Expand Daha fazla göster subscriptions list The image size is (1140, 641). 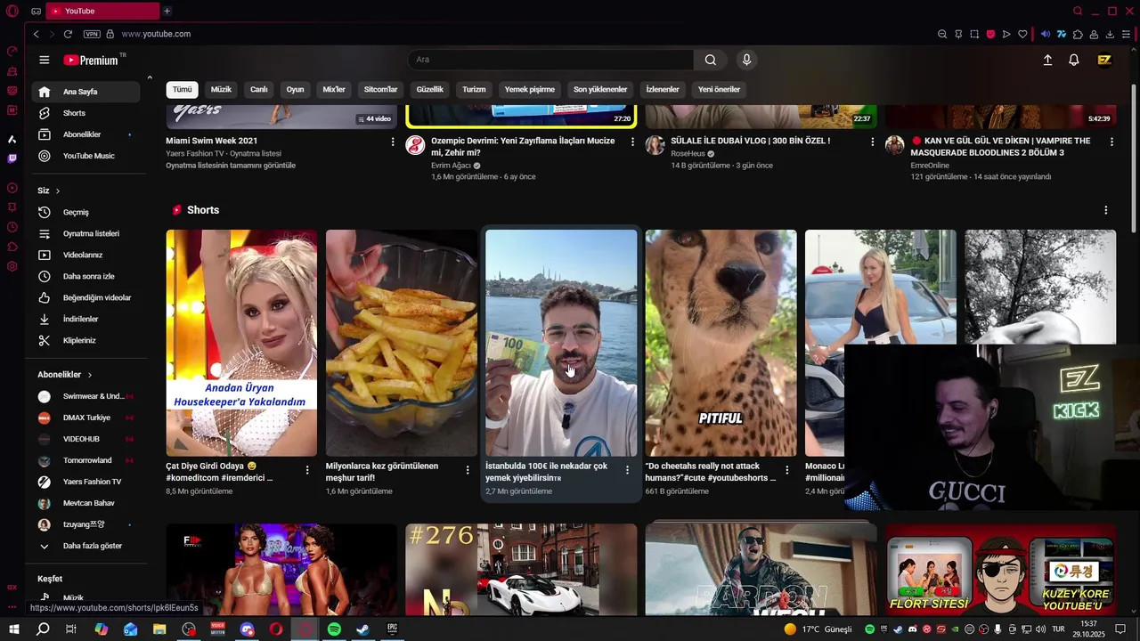point(85,546)
